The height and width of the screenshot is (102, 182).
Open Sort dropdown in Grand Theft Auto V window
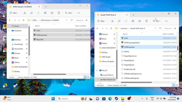click(x=157, y=21)
